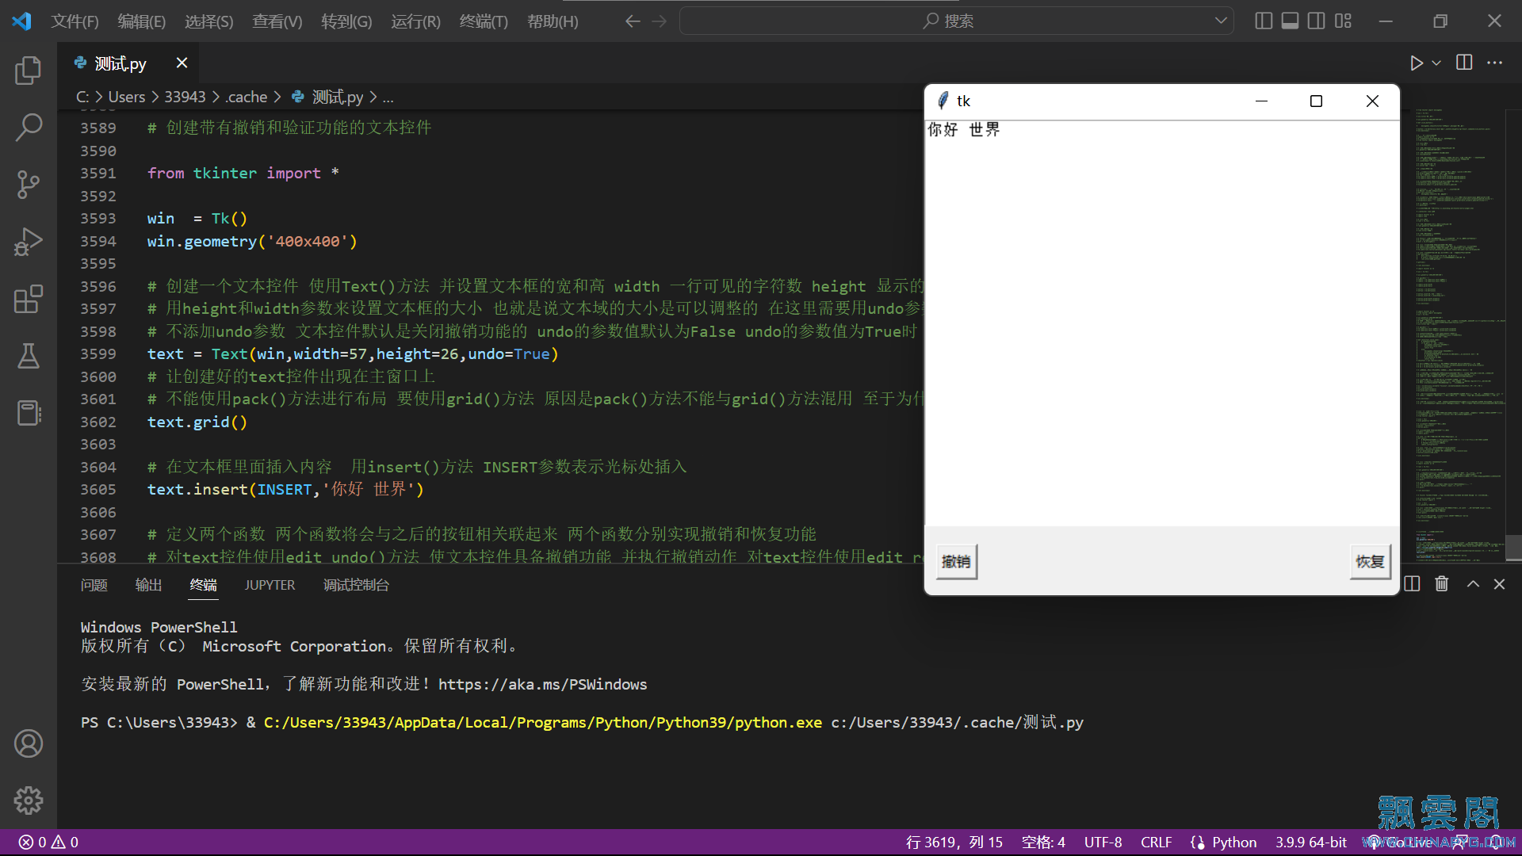Screen dimensions: 1522x856
Task: Open the Testing flask view
Action: [x=29, y=356]
